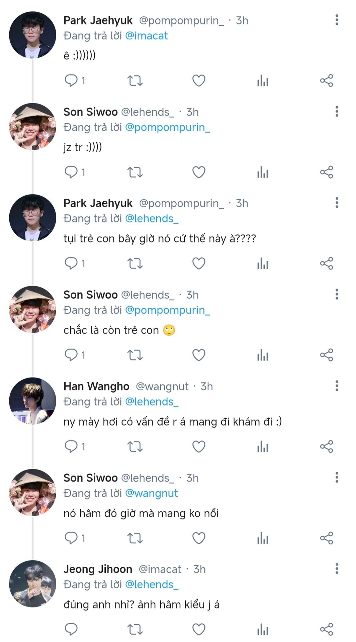Open Jeong Jihoon's profile avatar

(32, 584)
